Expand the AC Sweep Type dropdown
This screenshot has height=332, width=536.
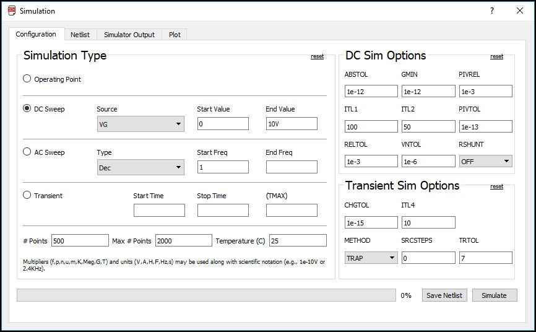click(140, 167)
